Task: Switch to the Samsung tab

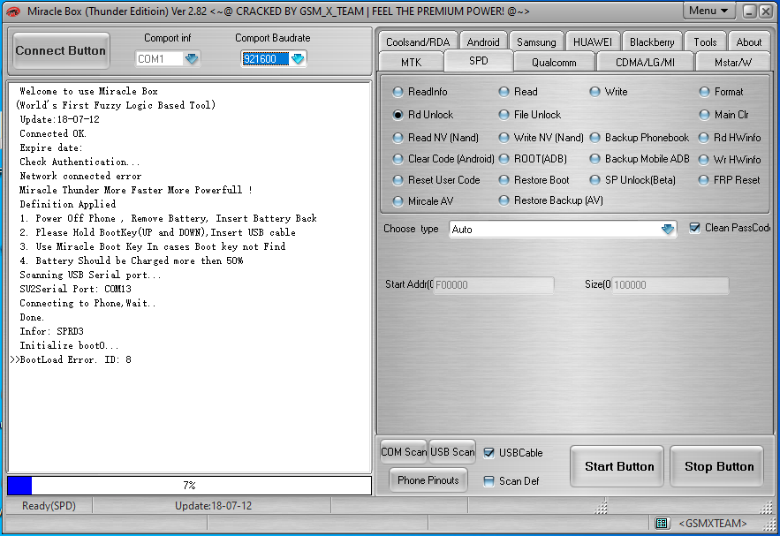Action: pyautogui.click(x=536, y=42)
